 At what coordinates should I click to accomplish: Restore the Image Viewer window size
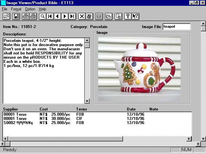coord(197,3)
